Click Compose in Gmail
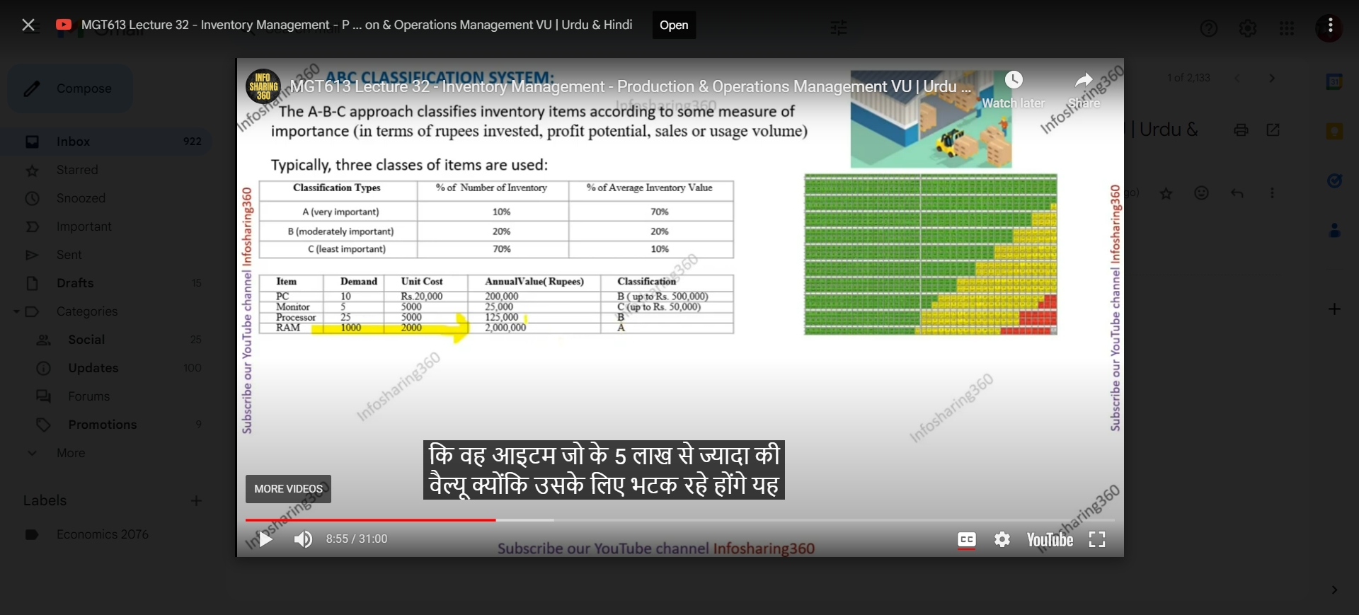Viewport: 1359px width, 615px height. pos(70,88)
